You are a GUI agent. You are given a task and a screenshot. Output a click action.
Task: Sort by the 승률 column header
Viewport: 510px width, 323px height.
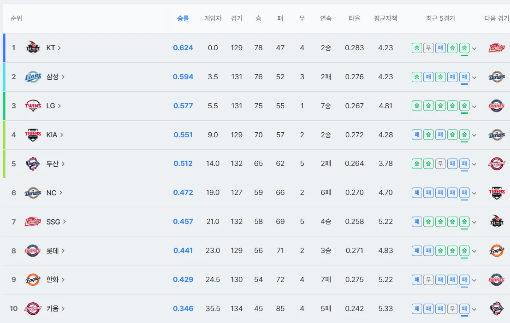pos(183,18)
